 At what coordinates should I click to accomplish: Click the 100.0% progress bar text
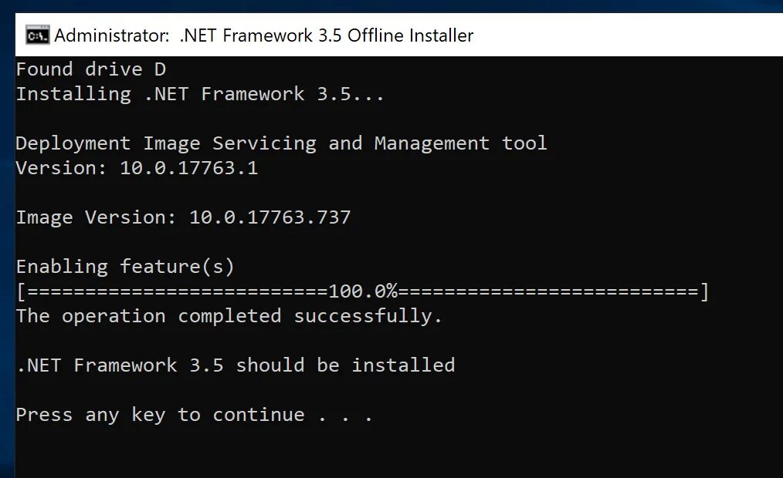pos(363,291)
